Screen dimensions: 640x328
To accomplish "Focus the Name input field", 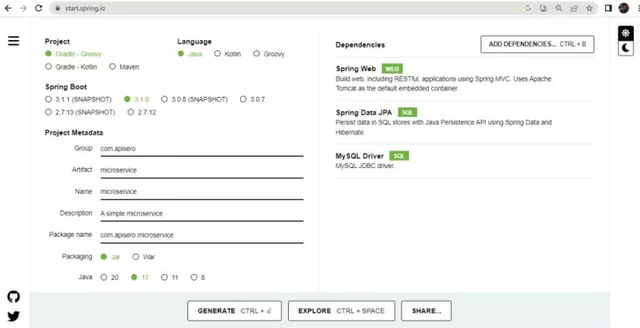I will pyautogui.click(x=202, y=192).
